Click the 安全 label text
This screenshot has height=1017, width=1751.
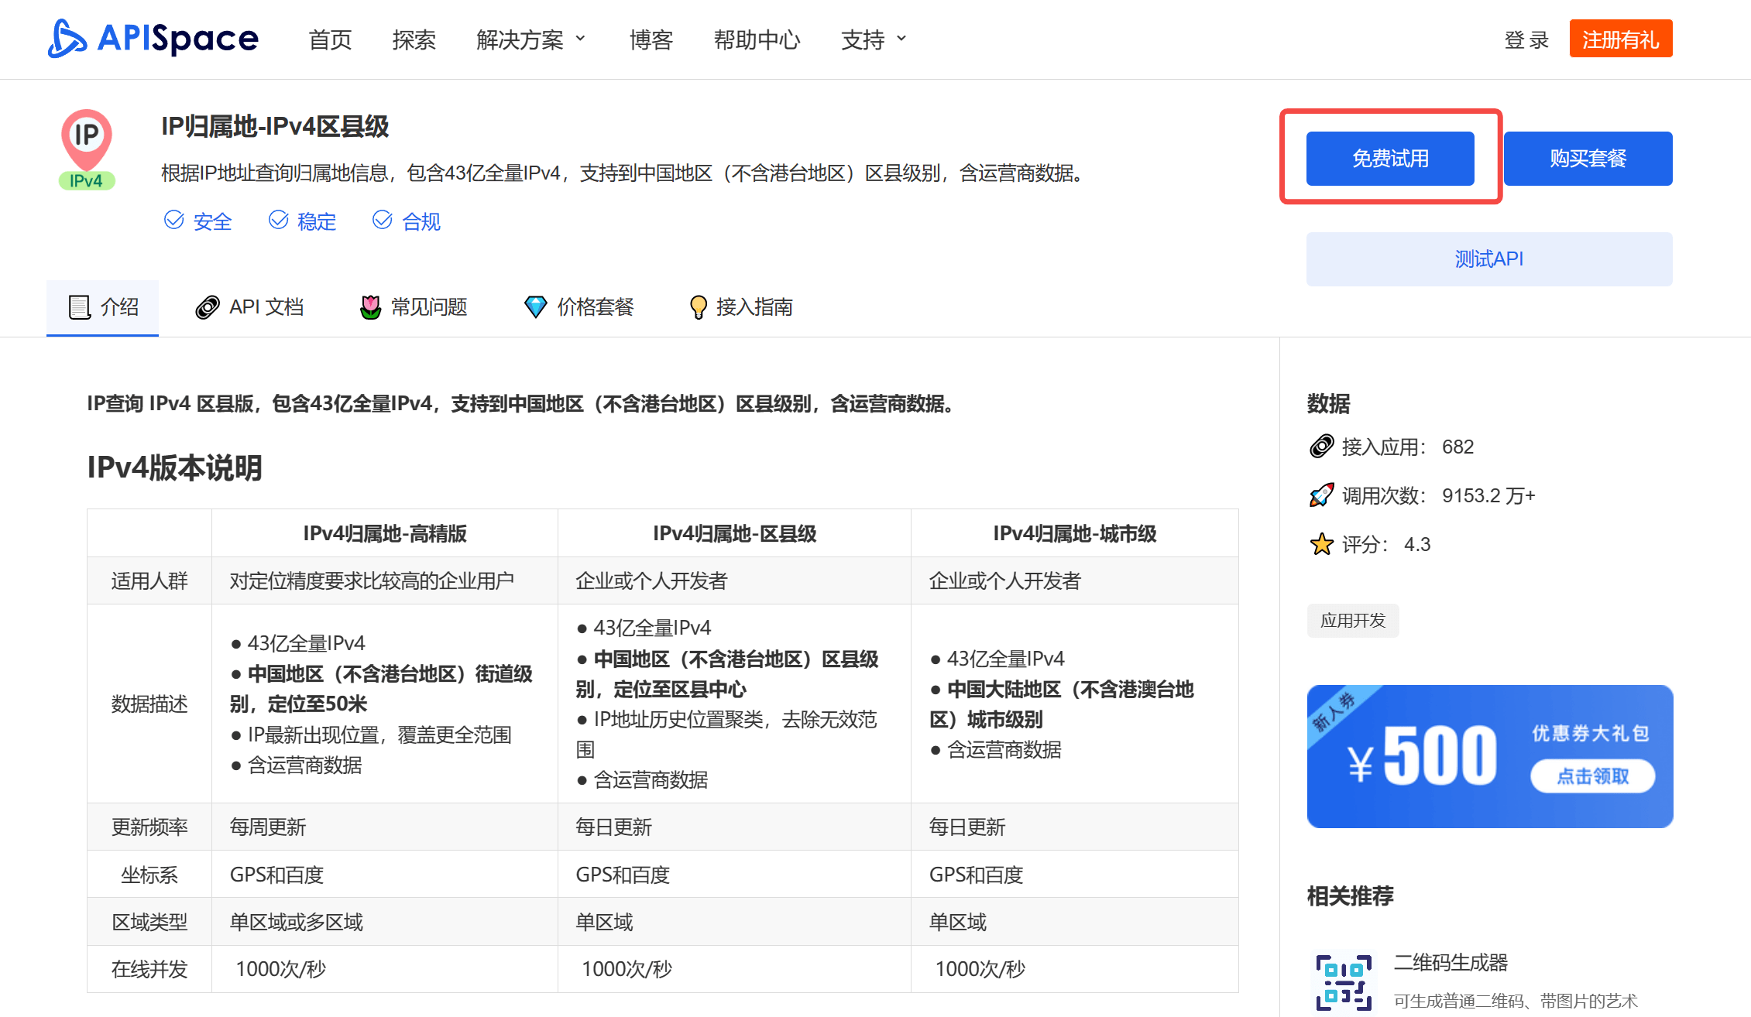(x=212, y=221)
